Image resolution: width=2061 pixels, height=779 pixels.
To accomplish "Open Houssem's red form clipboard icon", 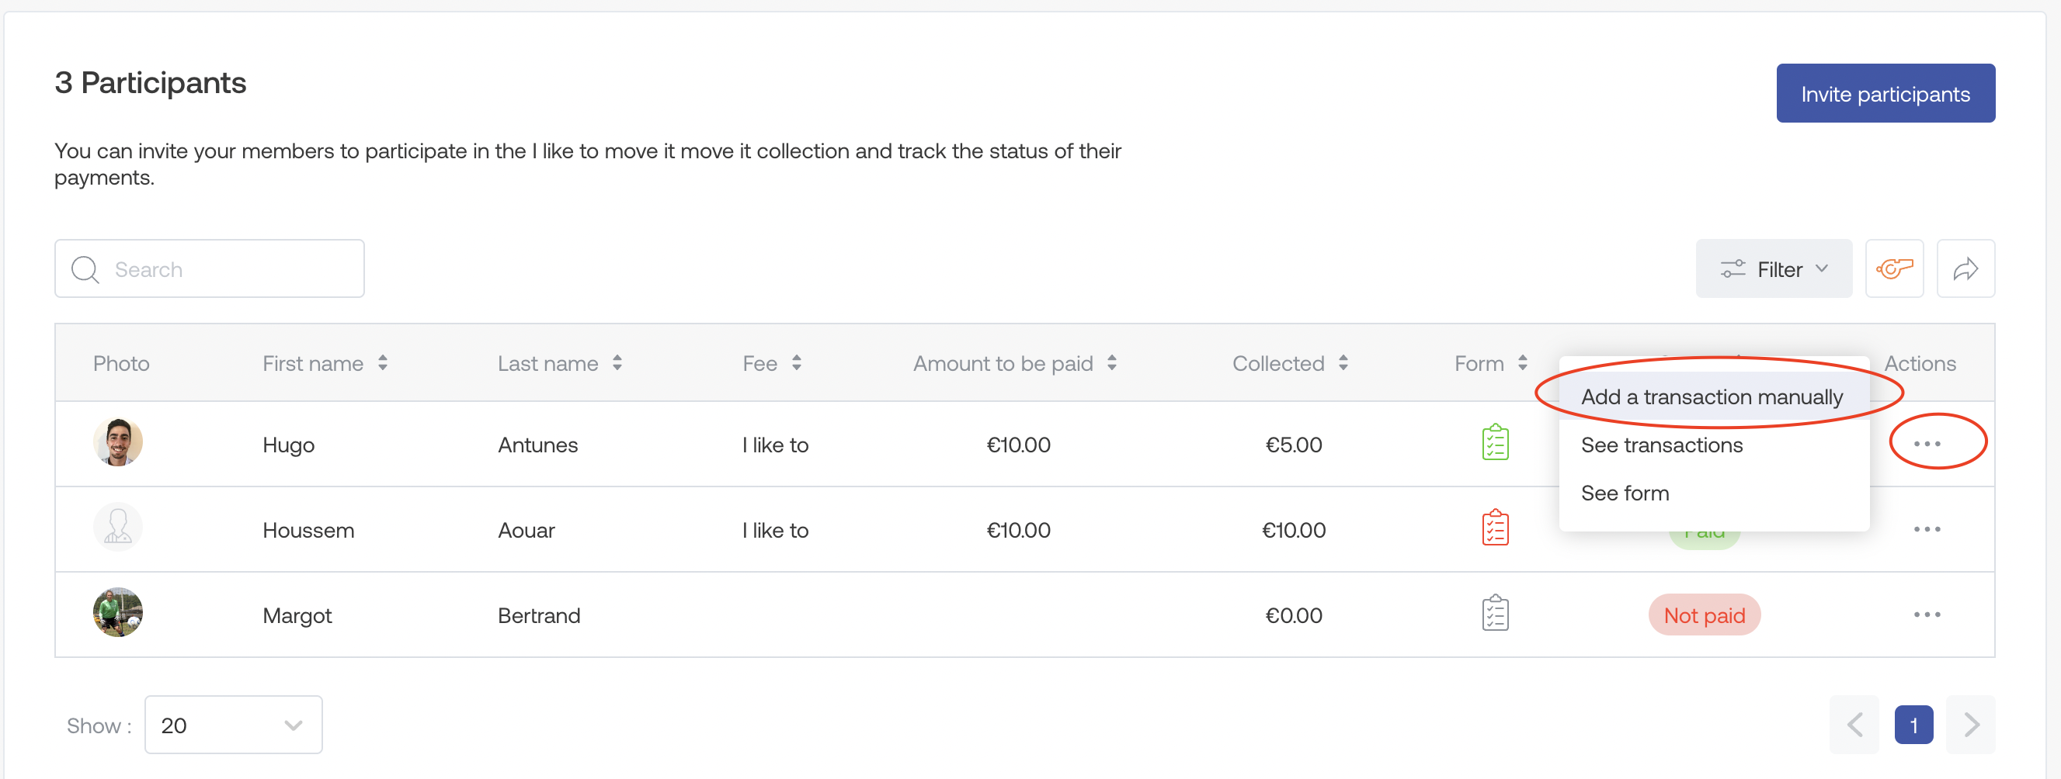I will pyautogui.click(x=1495, y=528).
